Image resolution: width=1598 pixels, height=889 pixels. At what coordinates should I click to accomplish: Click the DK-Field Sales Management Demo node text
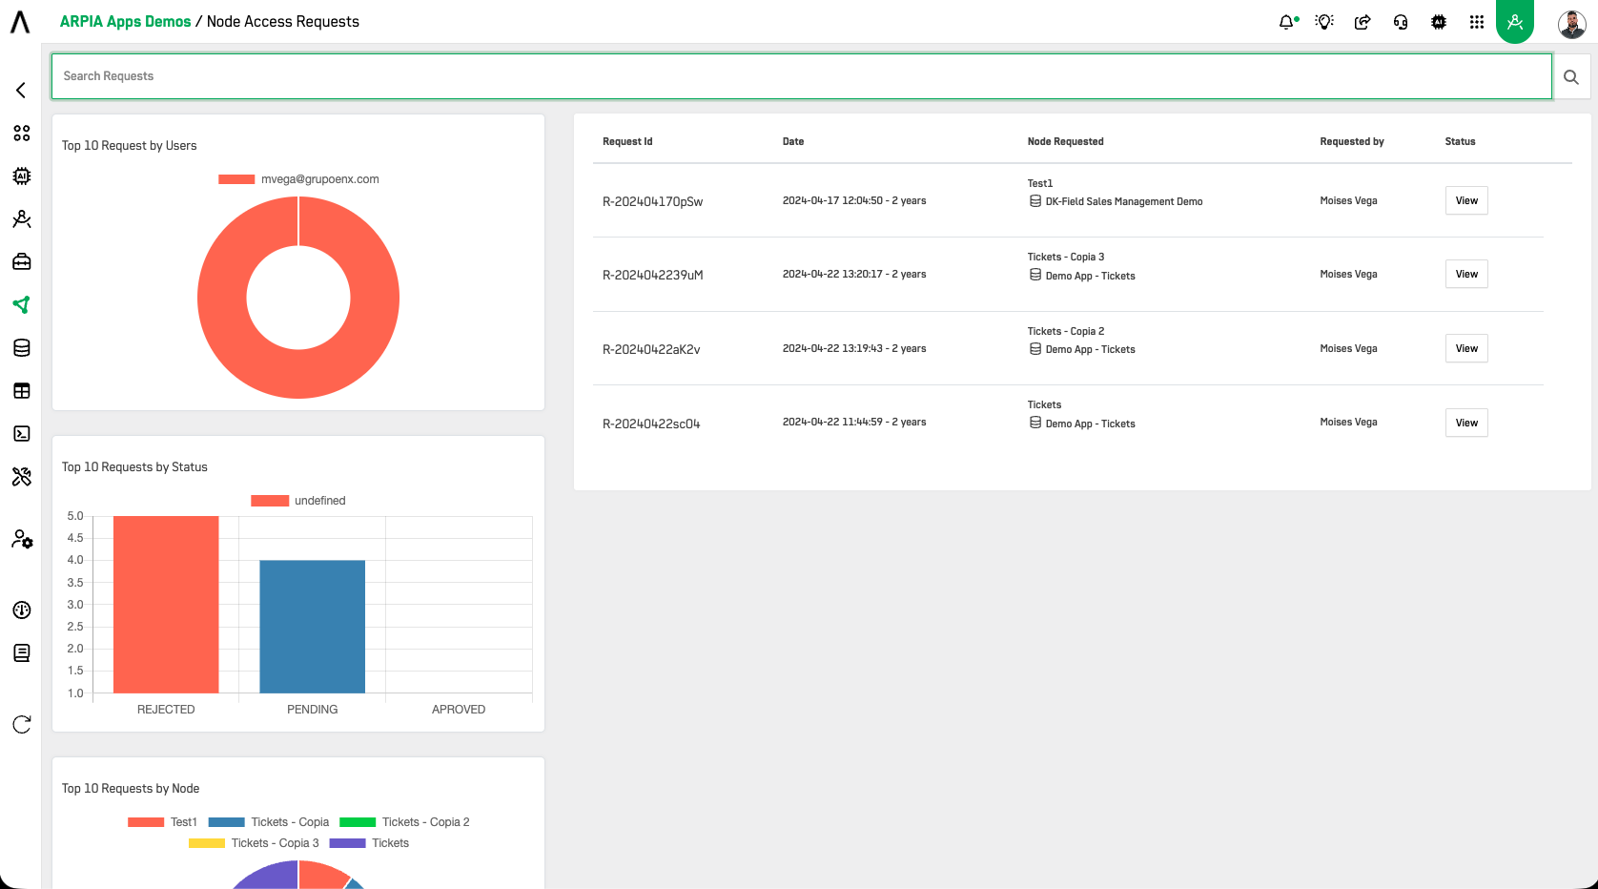[x=1124, y=201]
